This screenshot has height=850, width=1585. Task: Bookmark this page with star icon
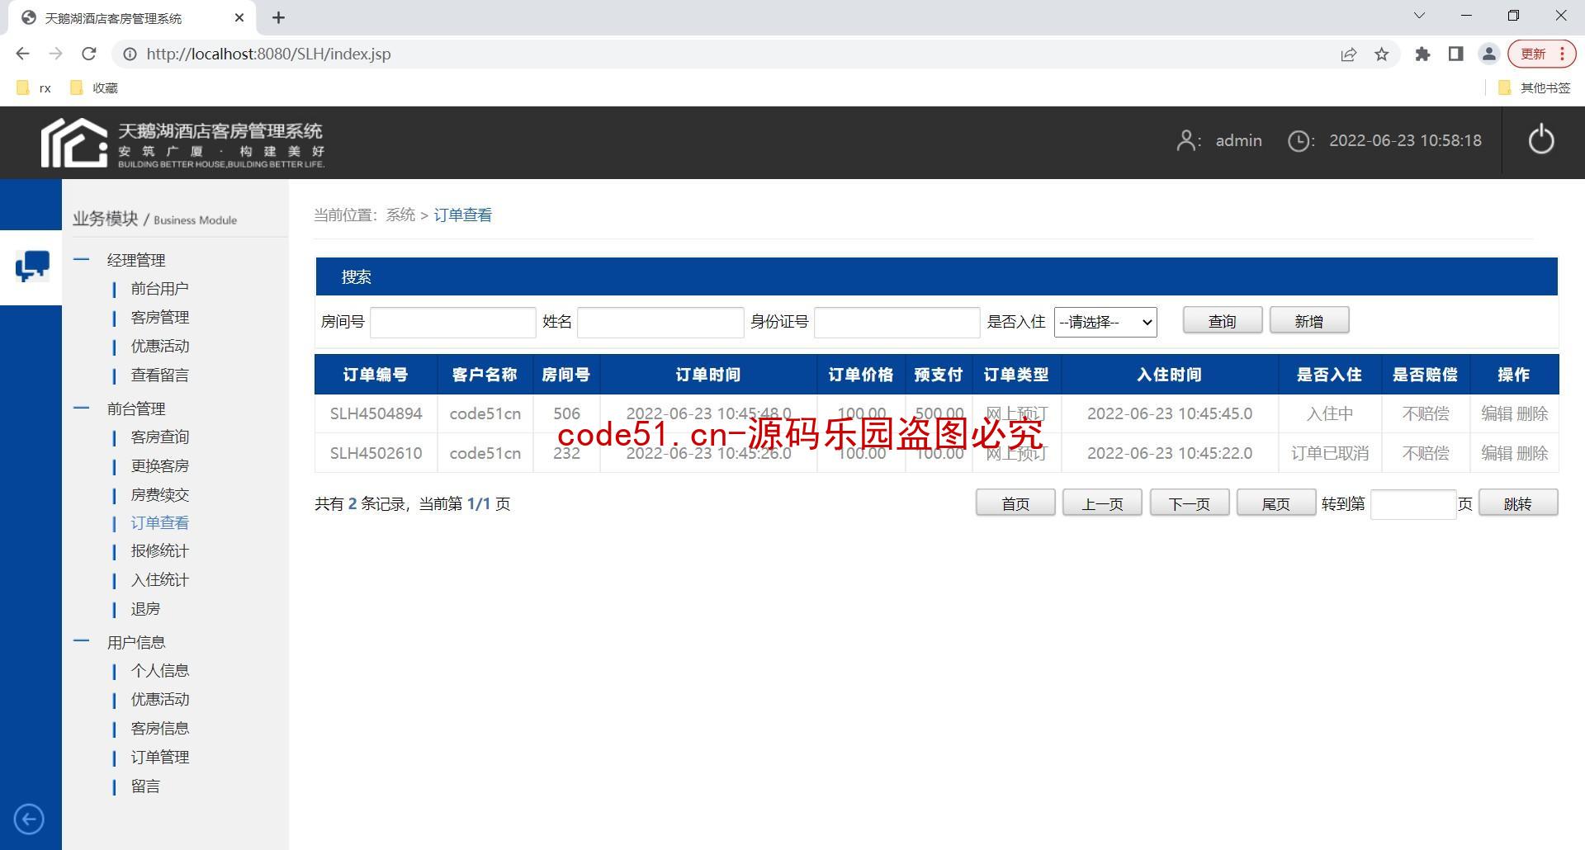point(1381,54)
